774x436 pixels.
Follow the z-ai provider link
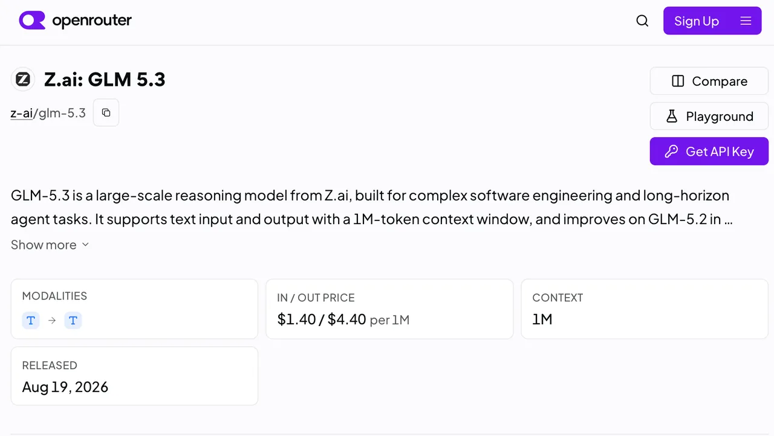[22, 113]
